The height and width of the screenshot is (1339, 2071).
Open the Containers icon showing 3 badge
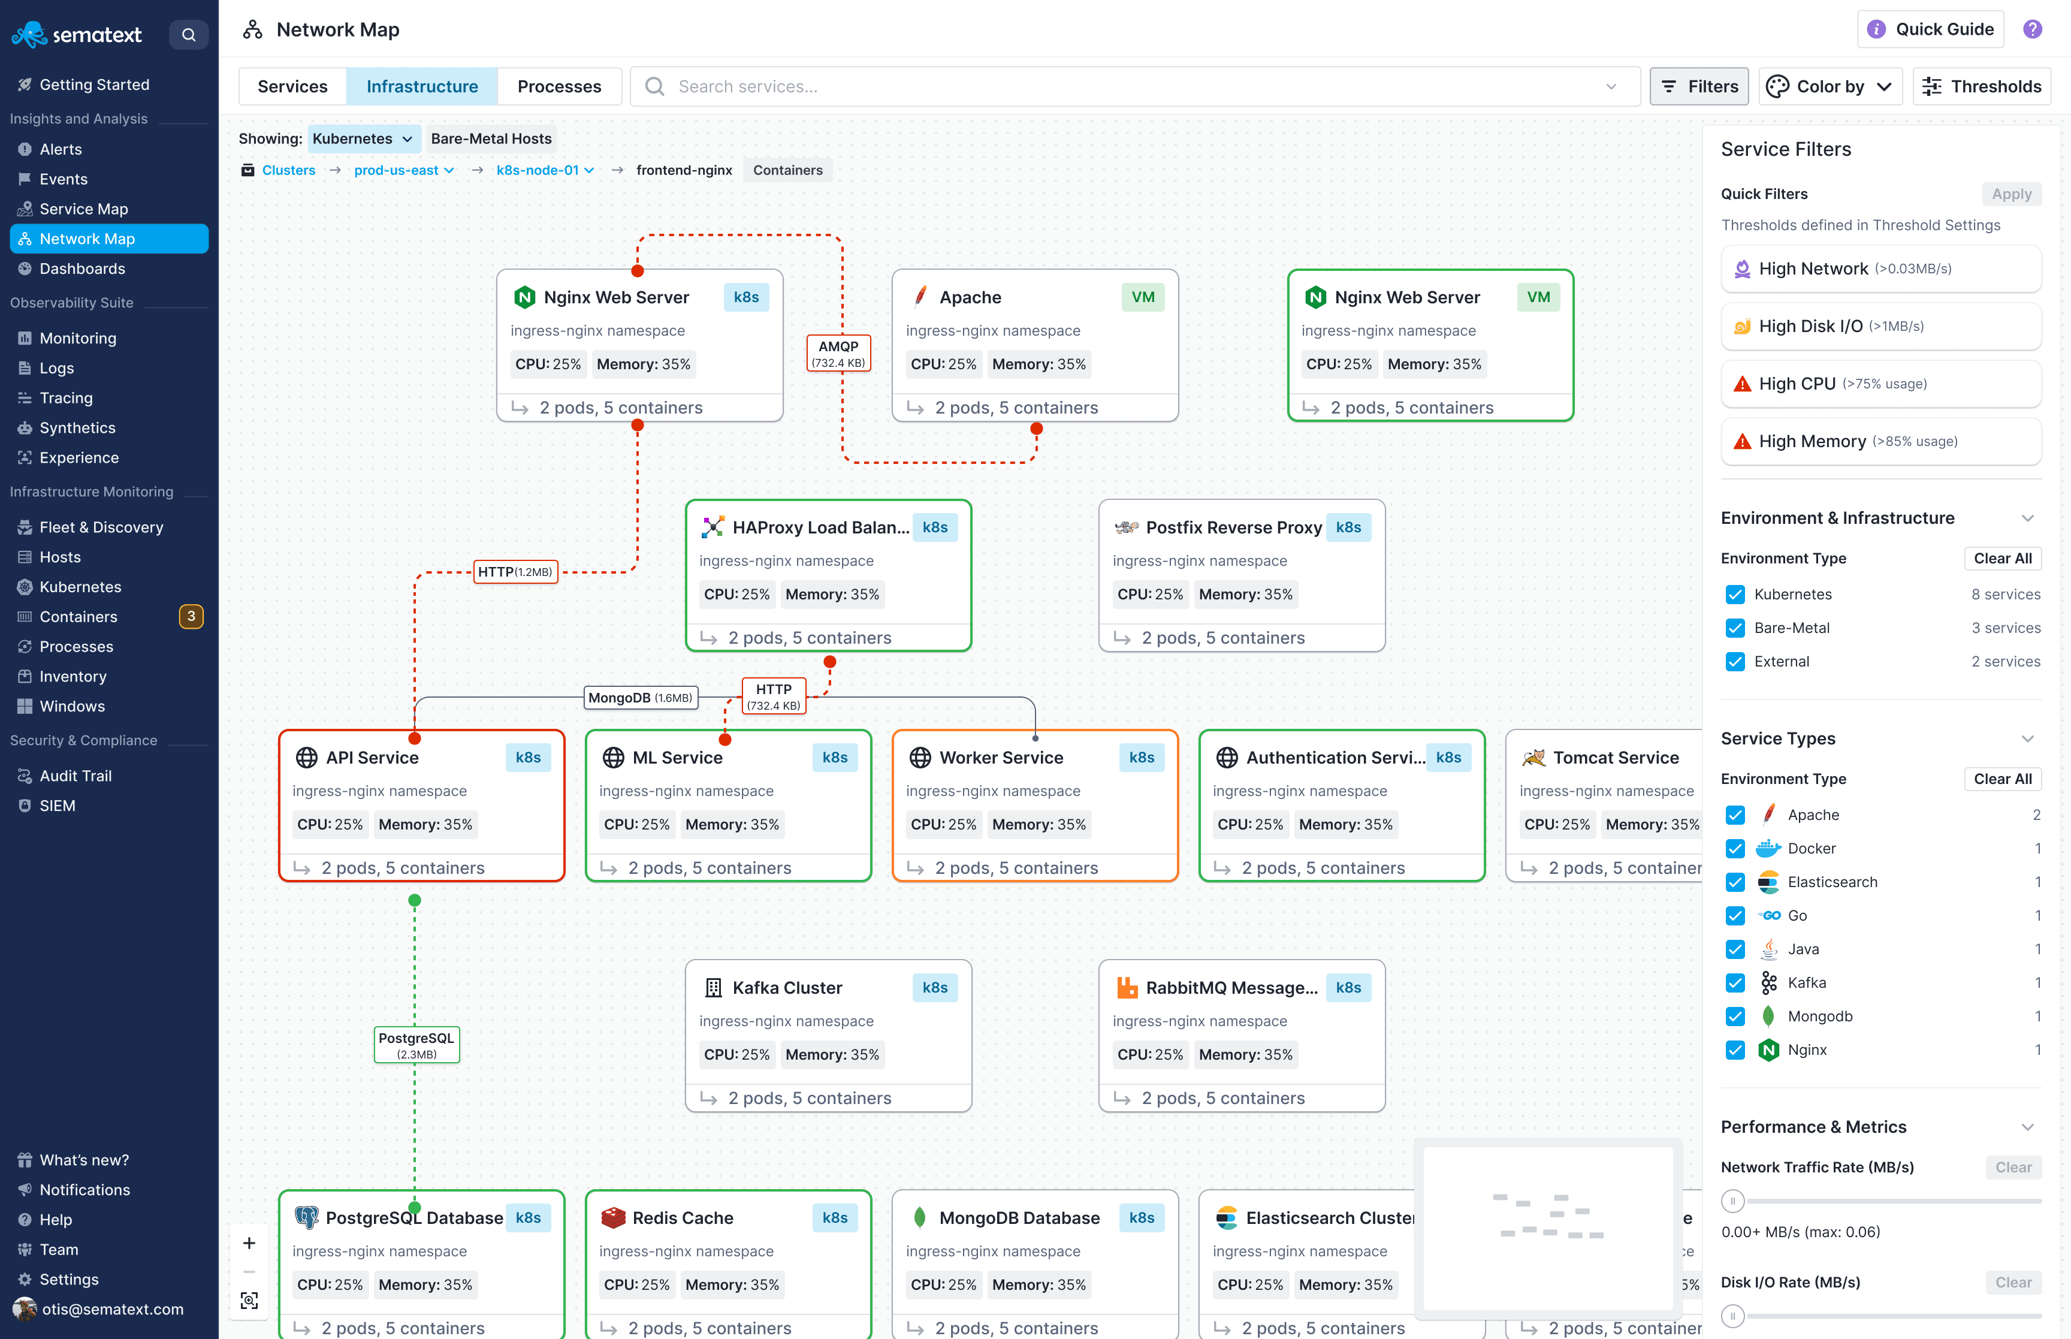[x=25, y=617]
